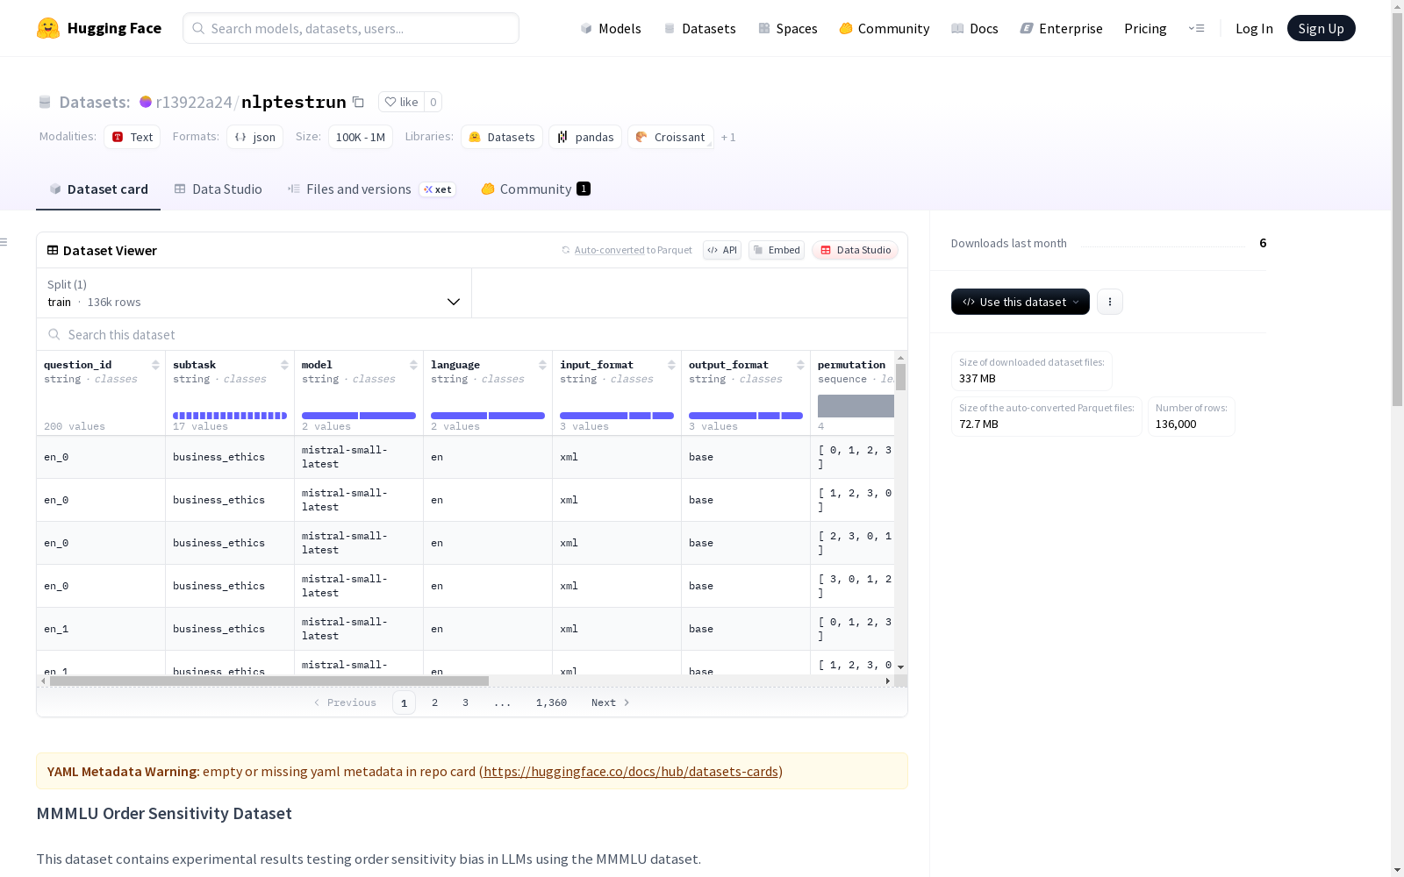Screen dimensions: 1404x877
Task: Click the right arrow of the table's horizontal scrollbar
Action: coord(888,681)
